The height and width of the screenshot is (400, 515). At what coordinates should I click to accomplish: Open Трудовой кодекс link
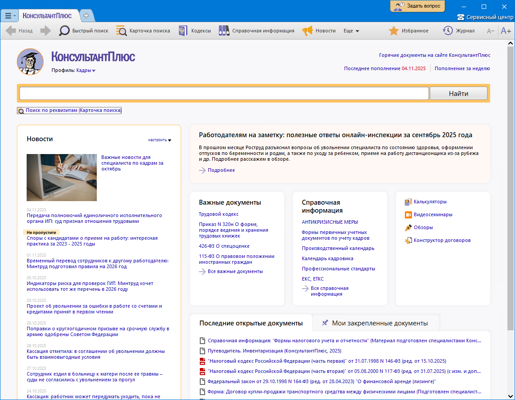[x=218, y=214]
